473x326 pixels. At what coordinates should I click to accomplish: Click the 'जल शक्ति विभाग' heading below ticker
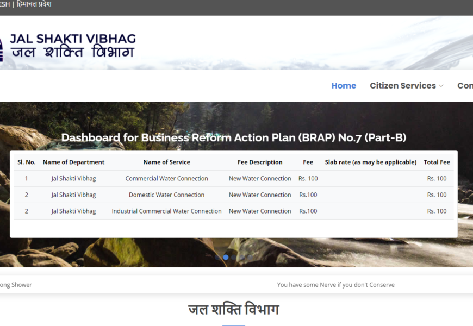pyautogui.click(x=234, y=309)
